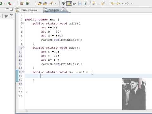The width and height of the screenshot is (152, 114).
Task: Click the Previous Annotation arrow icon
Action: [103, 3]
